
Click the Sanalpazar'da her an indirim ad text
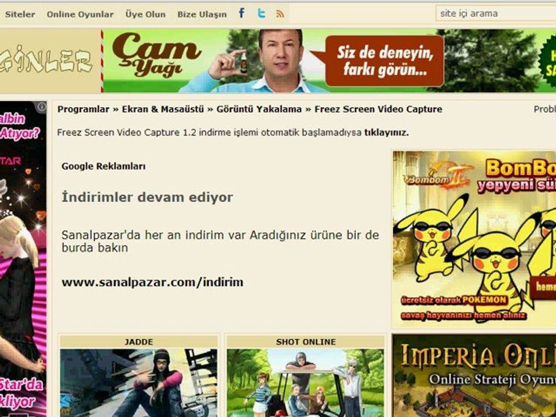pos(220,241)
